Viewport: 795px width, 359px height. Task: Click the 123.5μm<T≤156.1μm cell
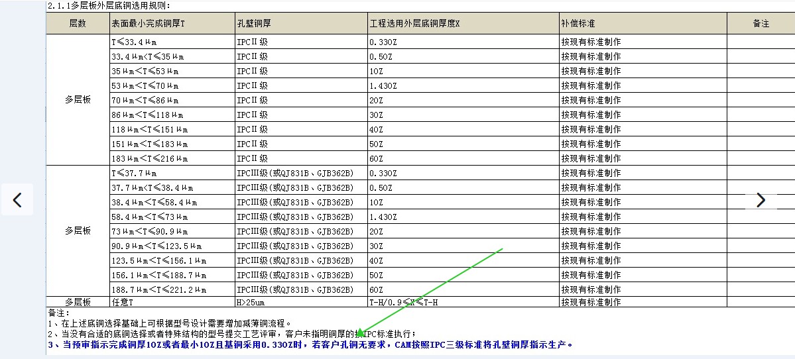point(172,261)
